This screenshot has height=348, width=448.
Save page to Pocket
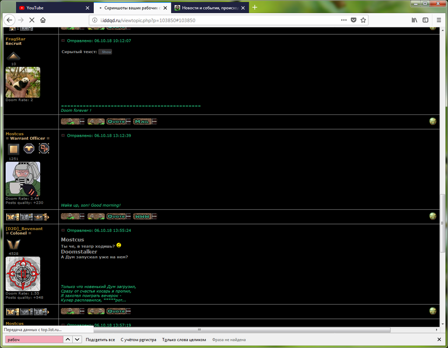coord(353,20)
